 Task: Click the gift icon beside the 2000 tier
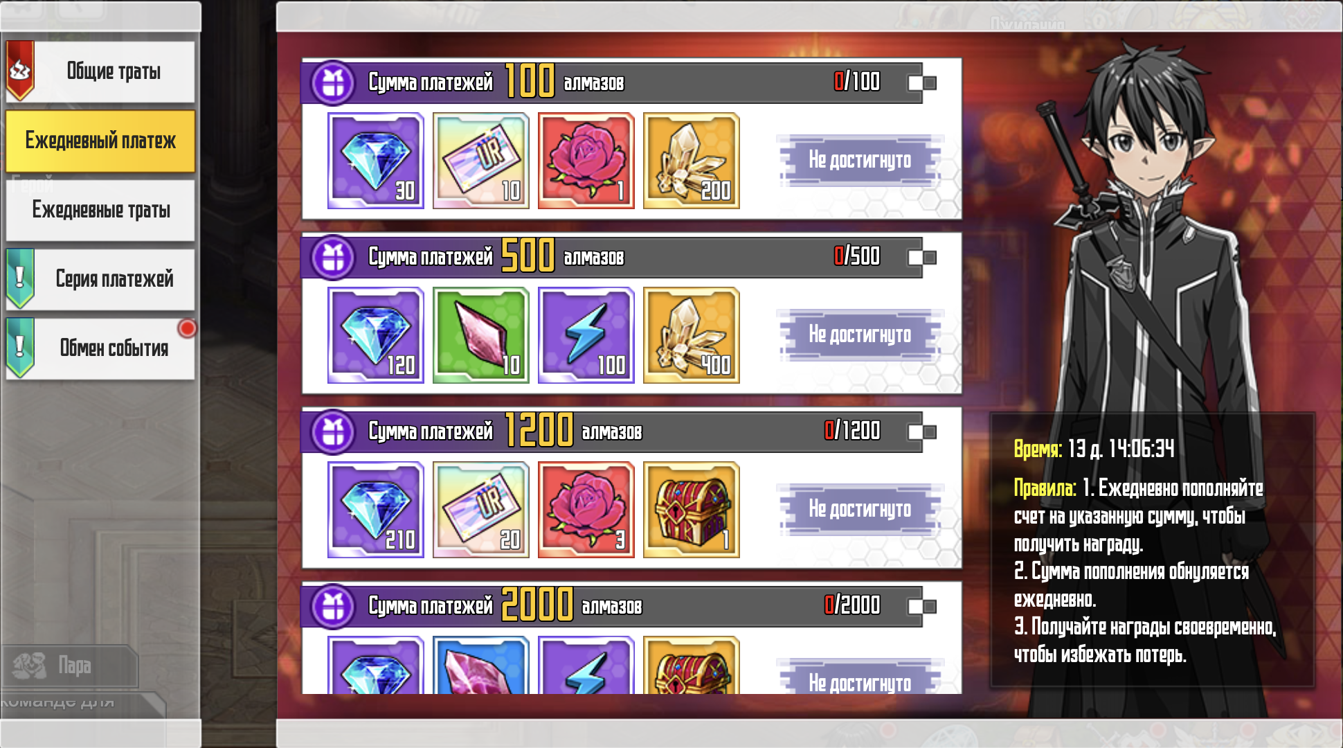[x=333, y=607]
